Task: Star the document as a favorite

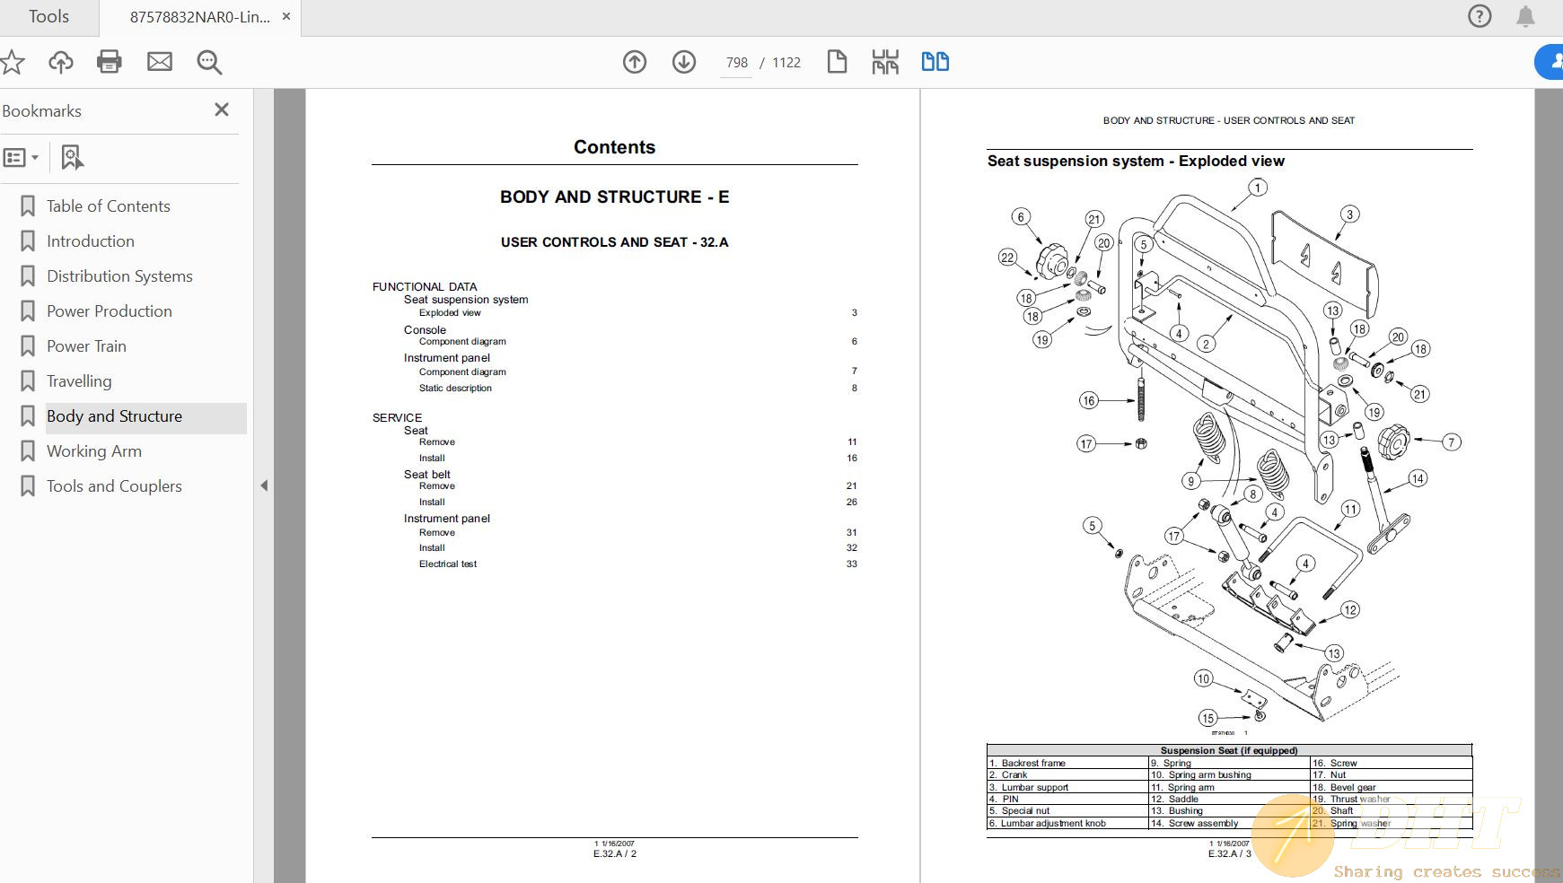Action: (12, 62)
